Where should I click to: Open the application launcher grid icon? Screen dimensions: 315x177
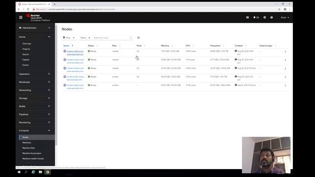248,18
